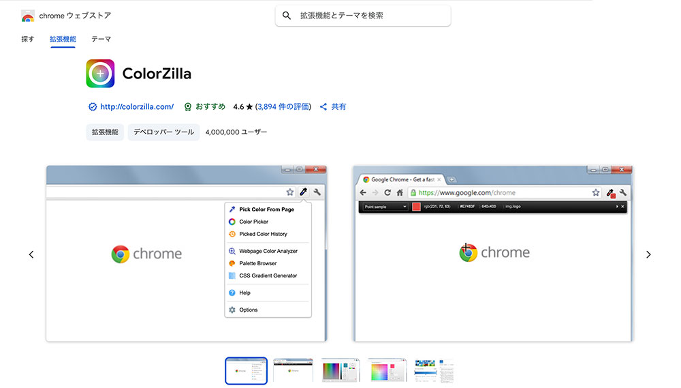Show the next screenshot with right arrow
Viewport: 681px width, 388px height.
point(648,254)
